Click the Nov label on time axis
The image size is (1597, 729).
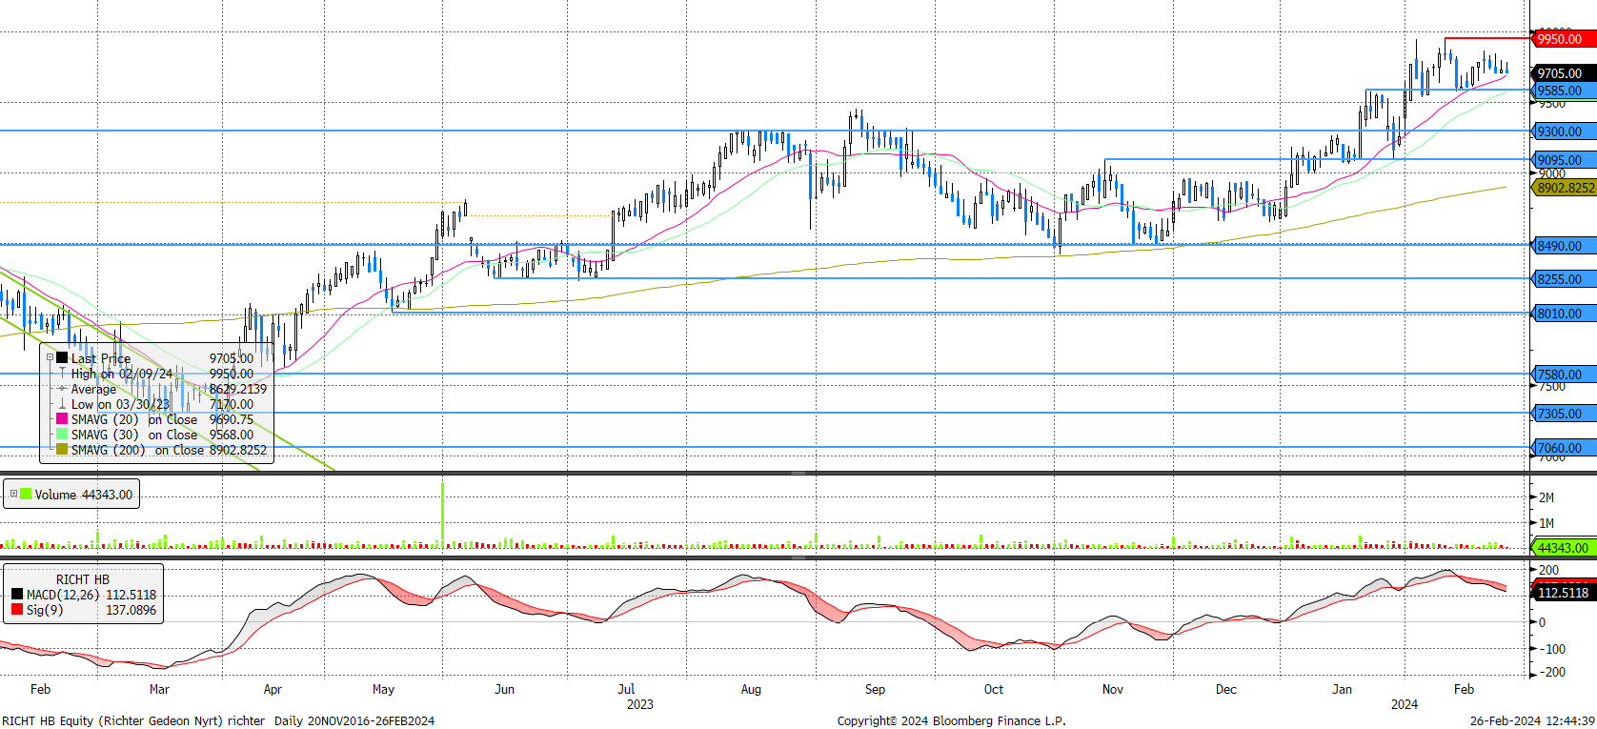1113,689
